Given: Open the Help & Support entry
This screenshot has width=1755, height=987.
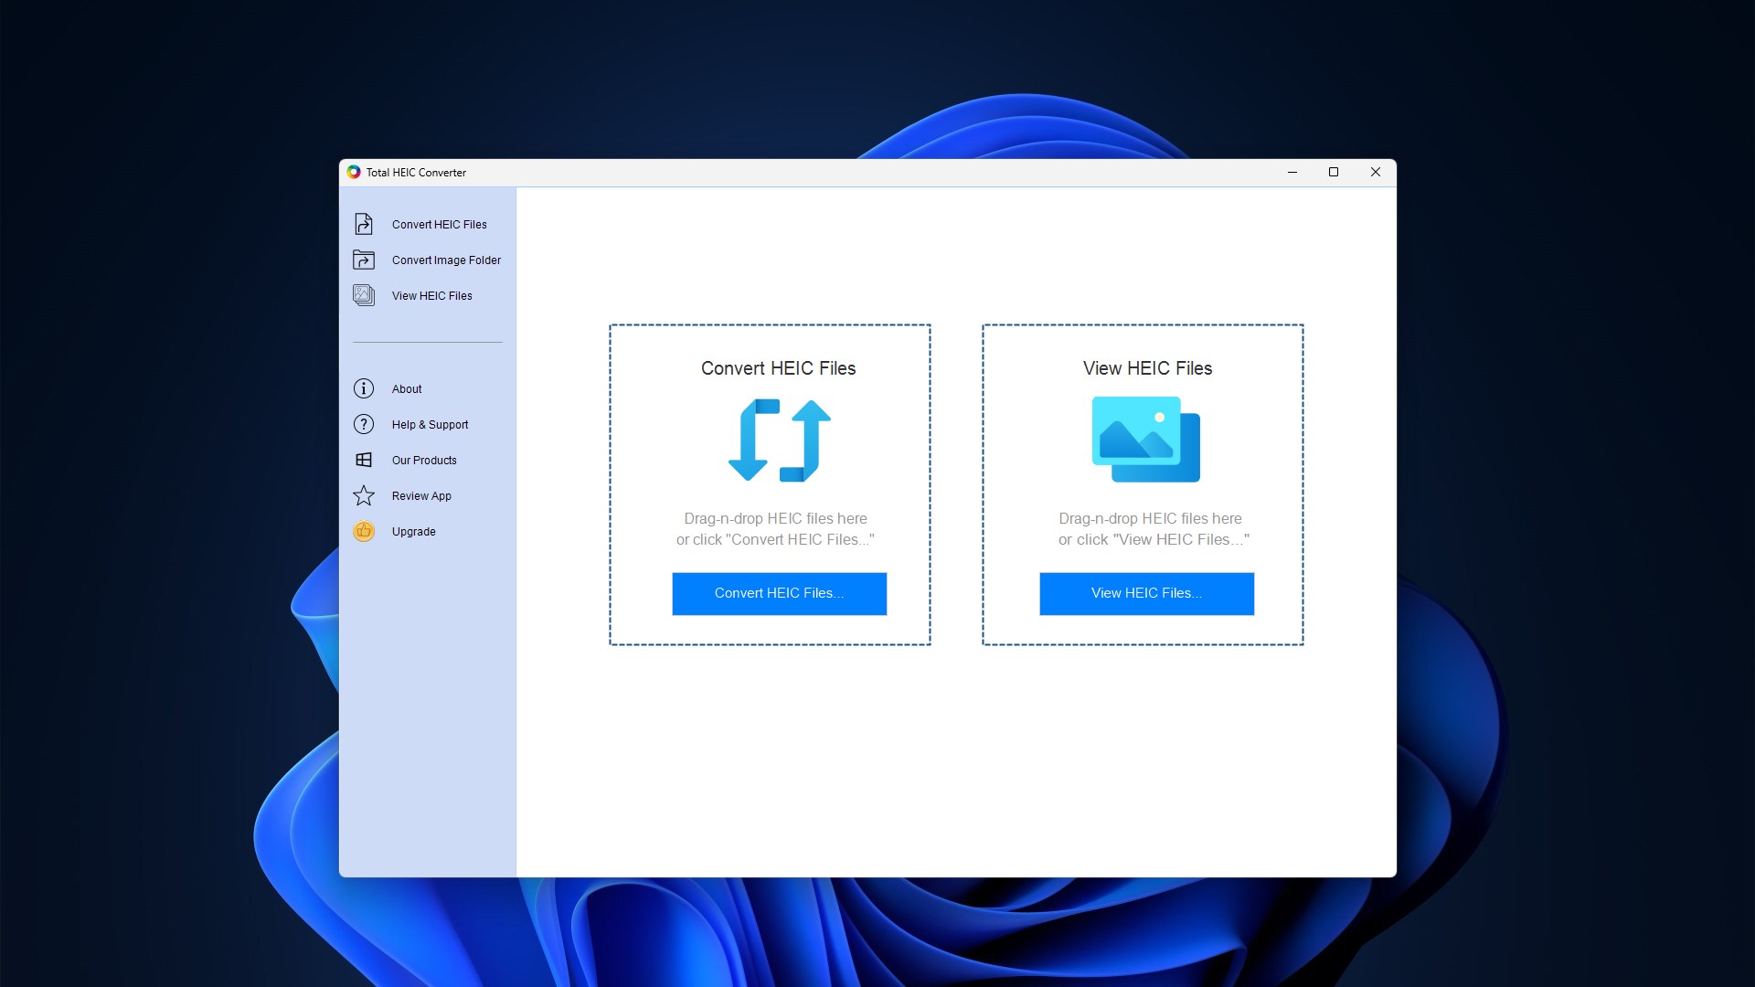Looking at the screenshot, I should coord(430,425).
